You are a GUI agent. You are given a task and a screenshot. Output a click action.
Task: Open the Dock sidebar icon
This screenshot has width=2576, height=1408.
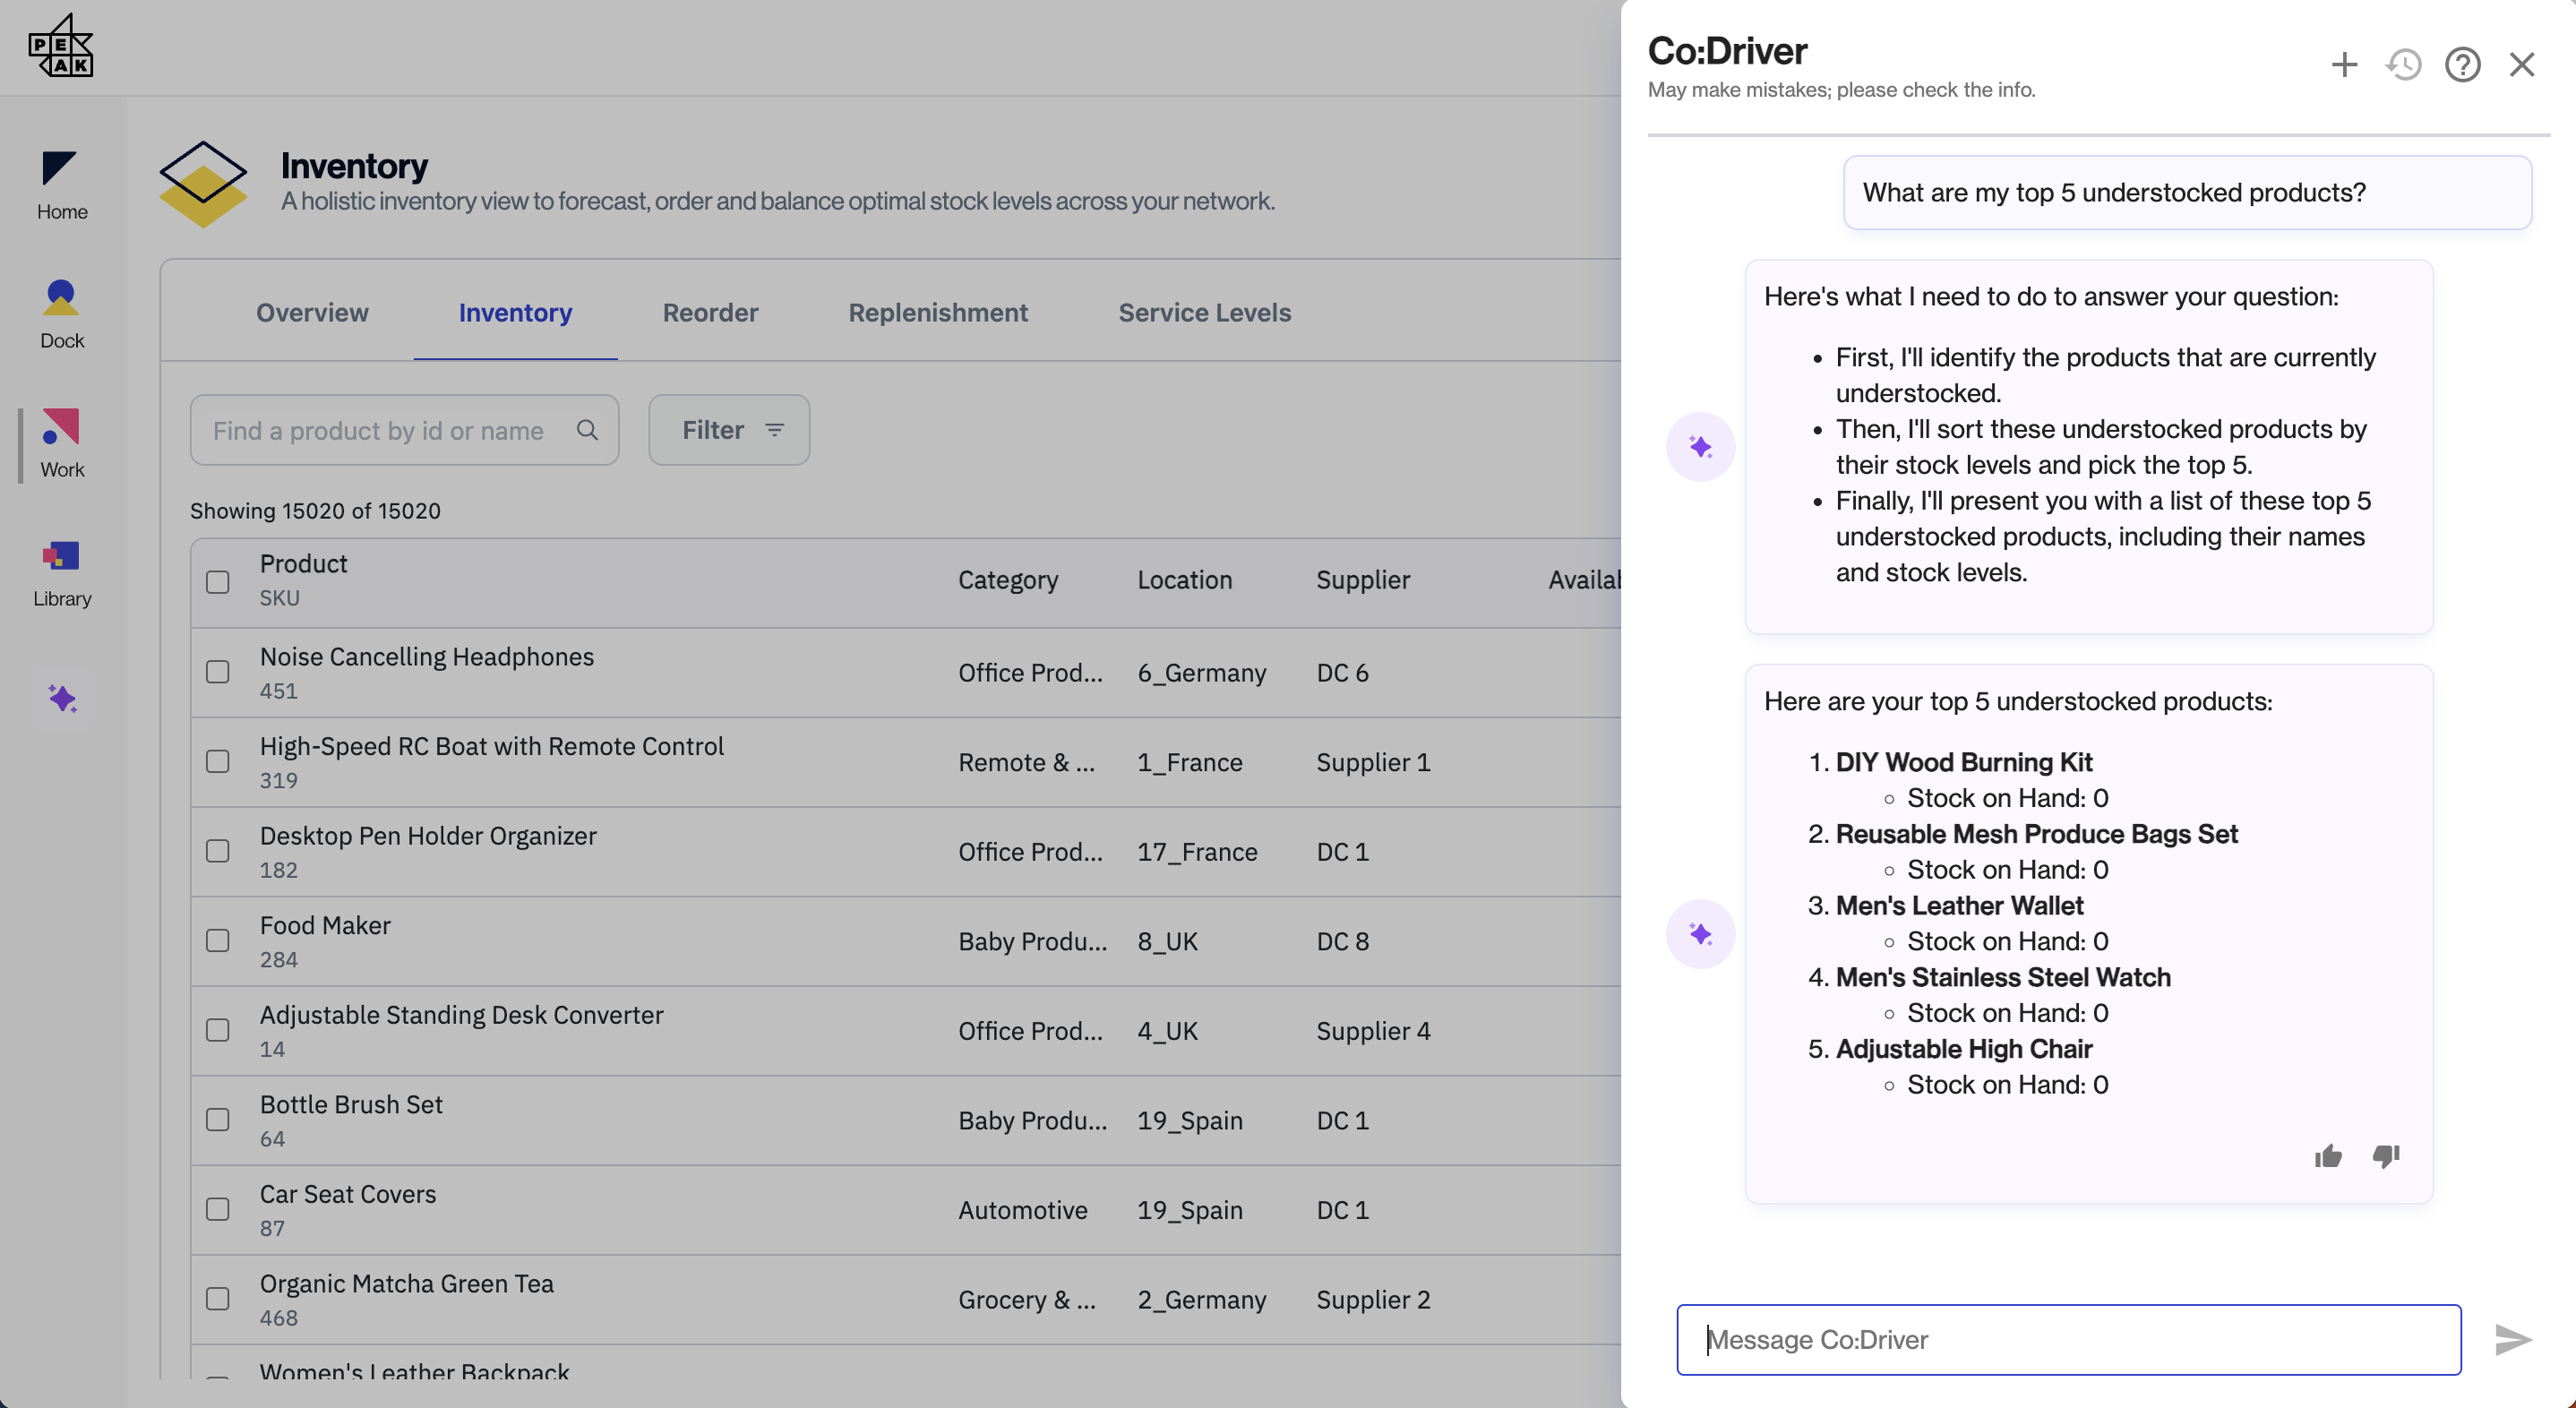(61, 314)
